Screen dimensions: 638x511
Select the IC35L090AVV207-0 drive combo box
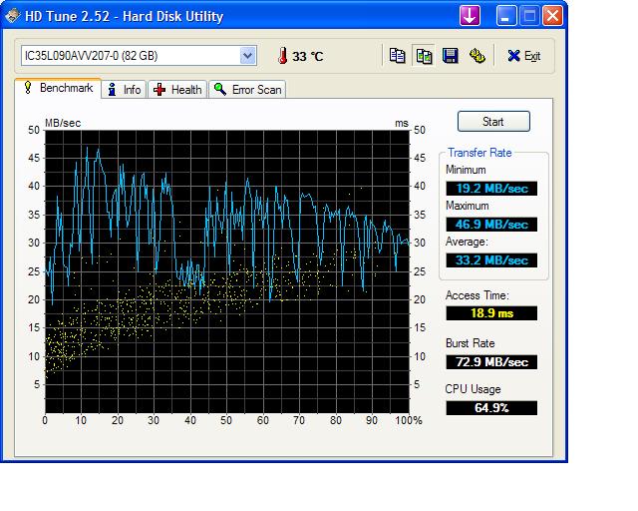coord(139,56)
